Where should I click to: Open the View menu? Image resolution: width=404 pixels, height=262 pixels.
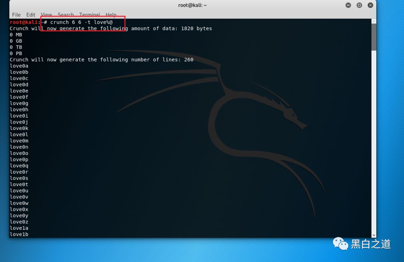[46, 15]
